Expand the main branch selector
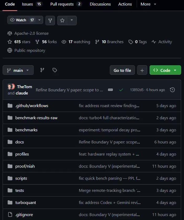 (x=18, y=70)
